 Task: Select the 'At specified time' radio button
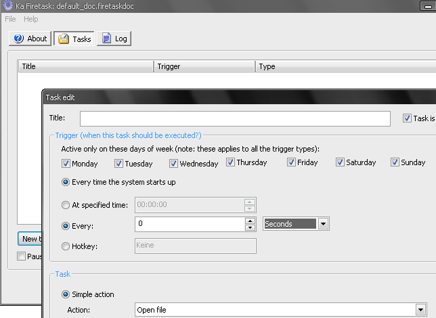click(66, 205)
